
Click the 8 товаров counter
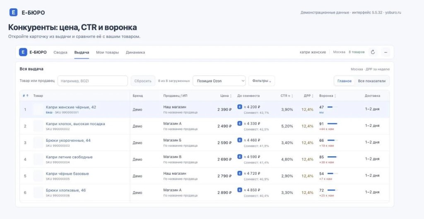357,52
